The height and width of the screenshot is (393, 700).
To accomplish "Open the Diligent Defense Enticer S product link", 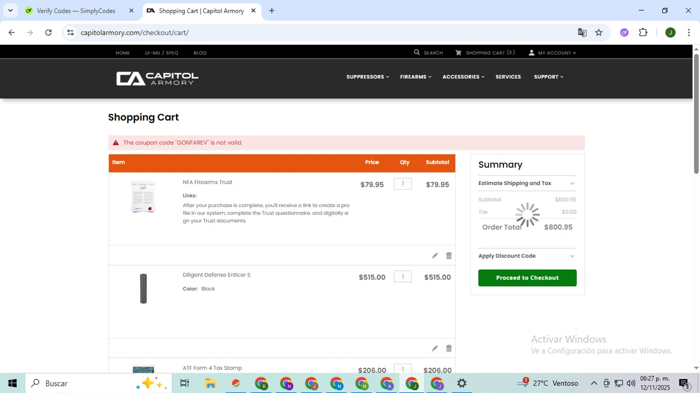I will coord(217,275).
